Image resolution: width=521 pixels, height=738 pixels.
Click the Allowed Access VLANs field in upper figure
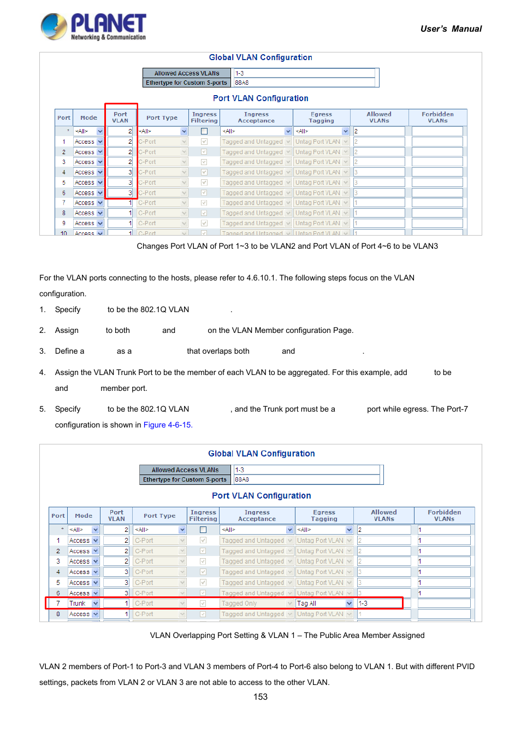[304, 73]
